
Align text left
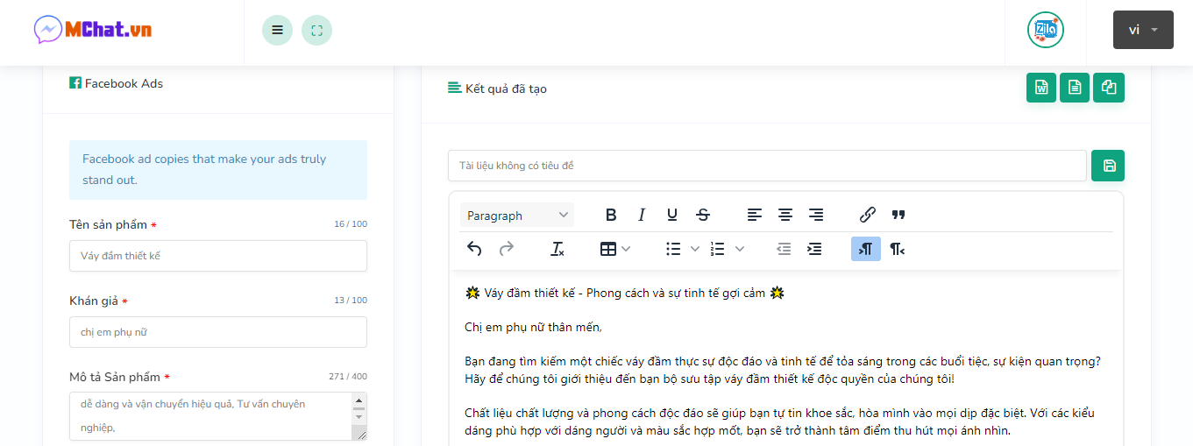(x=755, y=215)
